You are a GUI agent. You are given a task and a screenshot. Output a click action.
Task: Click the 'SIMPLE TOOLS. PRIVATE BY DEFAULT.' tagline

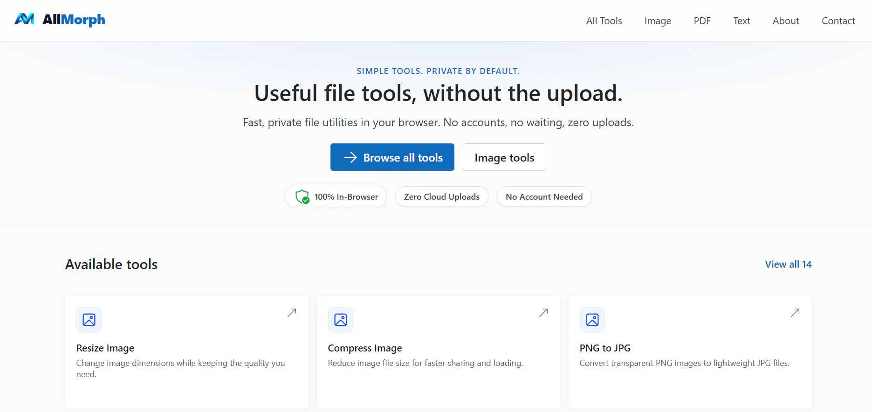coord(438,71)
